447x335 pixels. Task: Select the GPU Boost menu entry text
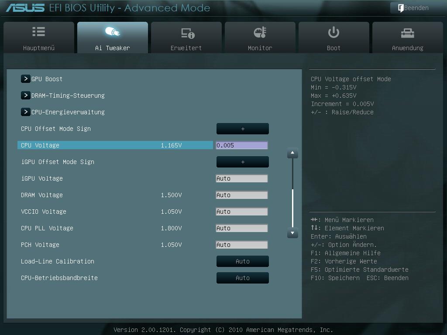pos(47,79)
